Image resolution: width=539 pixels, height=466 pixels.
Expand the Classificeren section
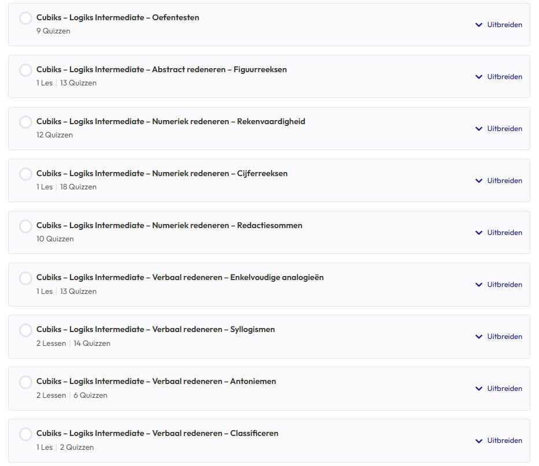click(505, 441)
